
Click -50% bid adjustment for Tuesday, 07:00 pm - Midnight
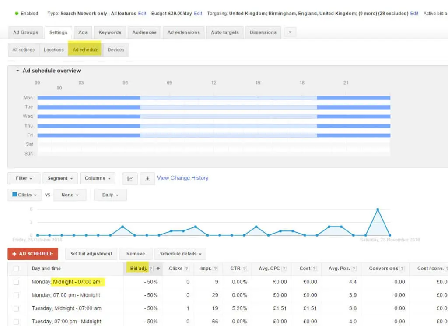(x=151, y=322)
